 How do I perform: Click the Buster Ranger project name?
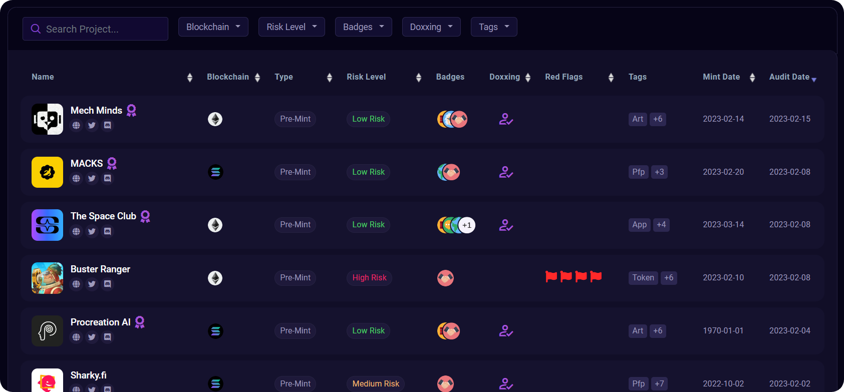100,269
